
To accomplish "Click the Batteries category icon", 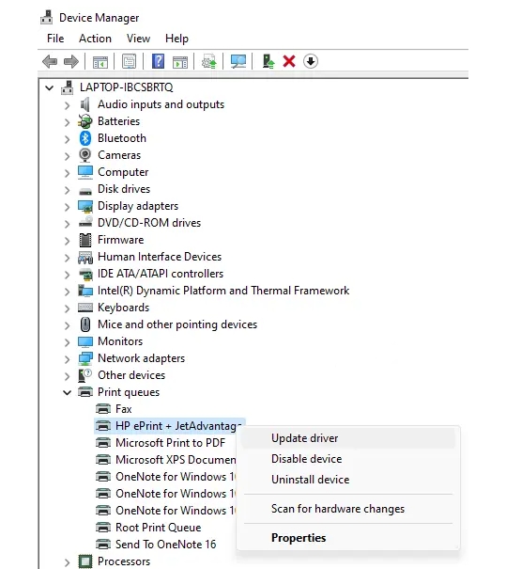I will click(x=85, y=121).
